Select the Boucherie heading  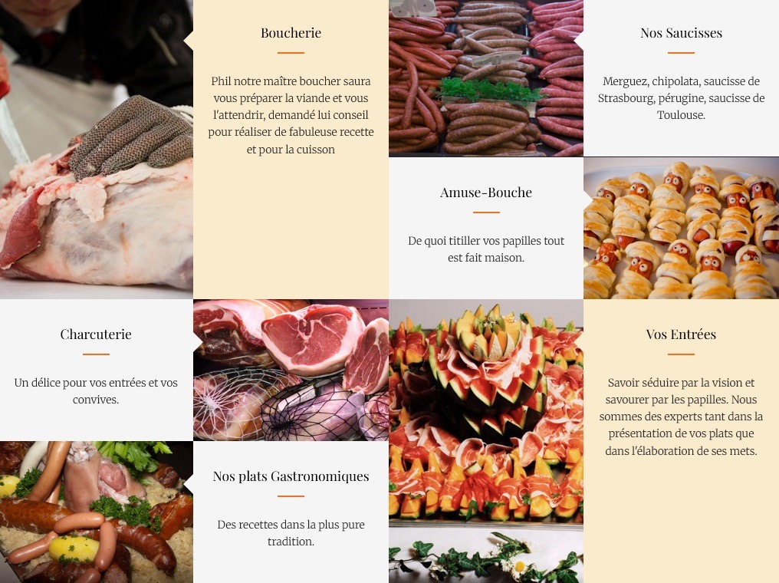291,33
